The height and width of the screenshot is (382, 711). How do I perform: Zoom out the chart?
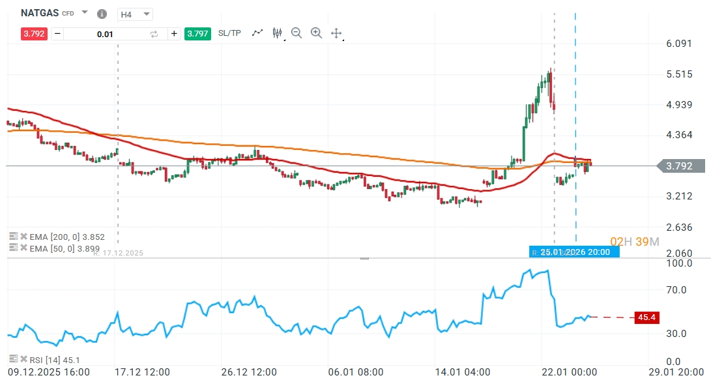[x=297, y=33]
